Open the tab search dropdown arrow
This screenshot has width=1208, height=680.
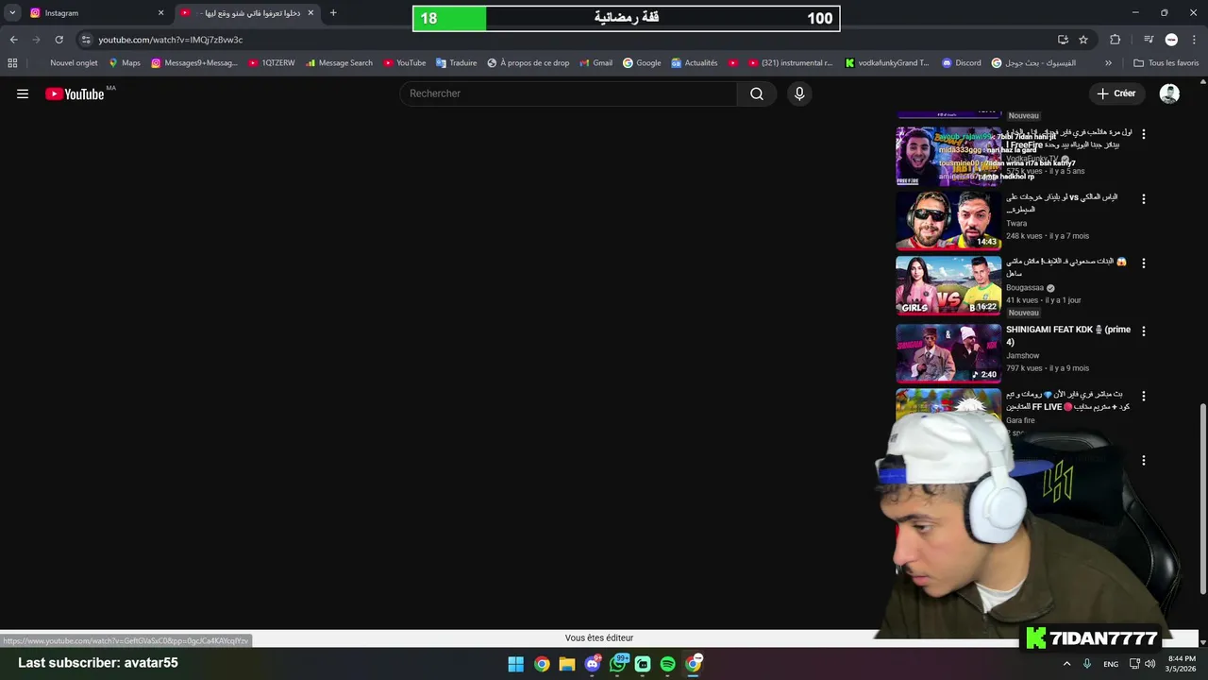[12, 13]
